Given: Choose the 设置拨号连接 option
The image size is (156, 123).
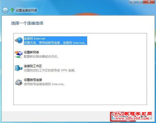Looking at the screenshot, I should (x=33, y=80).
